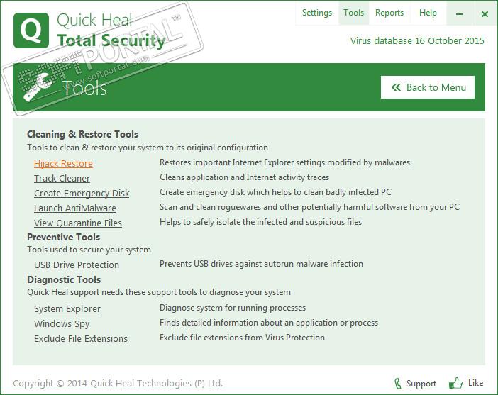This screenshot has width=498, height=395.
Task: Select the Tools menu item
Action: (353, 13)
